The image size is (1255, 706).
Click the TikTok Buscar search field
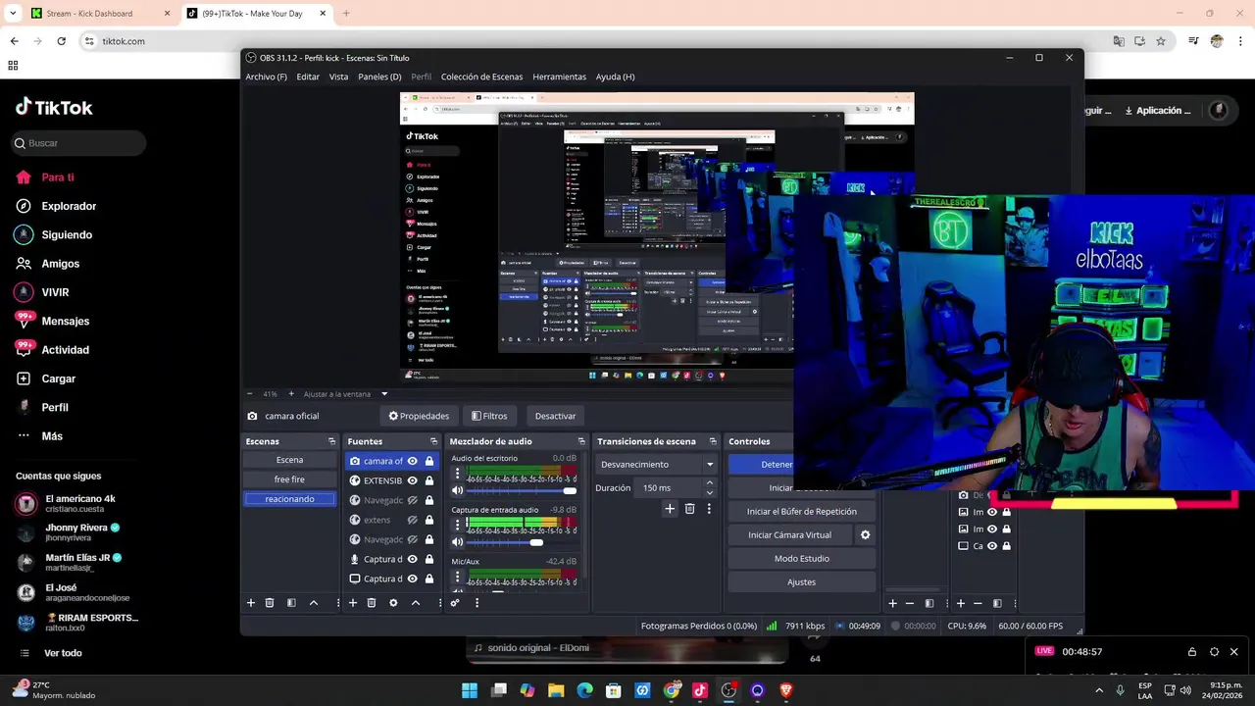pyautogui.click(x=78, y=143)
